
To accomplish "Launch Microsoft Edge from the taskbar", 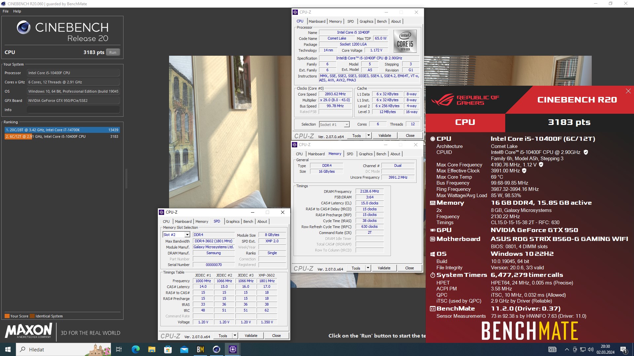I will pyautogui.click(x=135, y=349).
